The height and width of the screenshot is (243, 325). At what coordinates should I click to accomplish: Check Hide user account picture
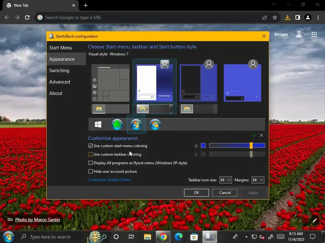click(91, 171)
